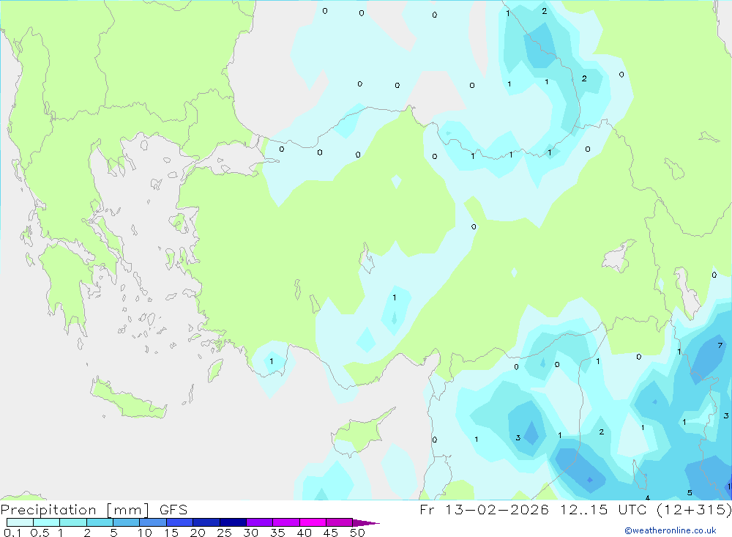Click the 30 to 35 mm legend swatch

pyautogui.click(x=260, y=522)
